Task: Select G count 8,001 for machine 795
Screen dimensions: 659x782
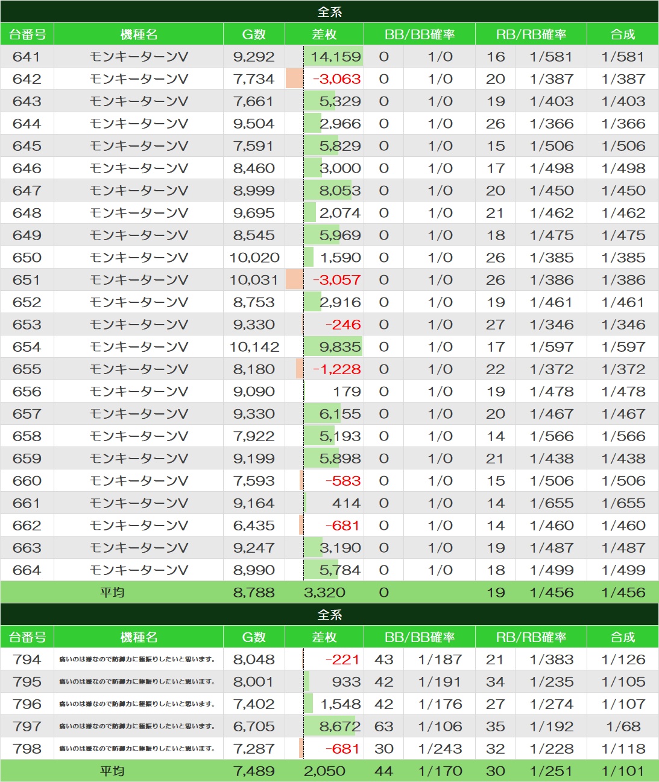Action: (x=254, y=682)
